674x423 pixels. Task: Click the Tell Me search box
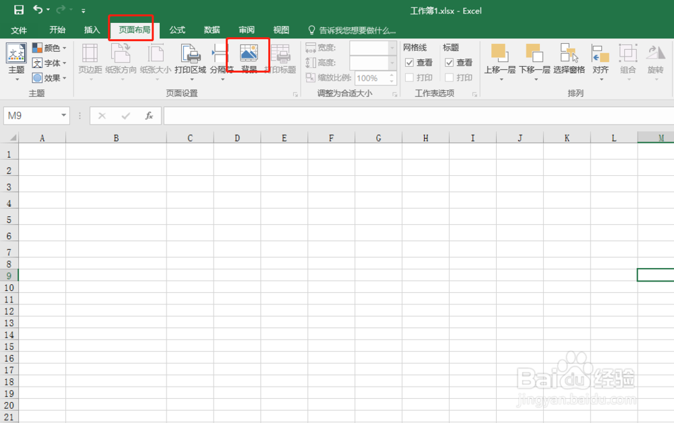[x=352, y=30]
